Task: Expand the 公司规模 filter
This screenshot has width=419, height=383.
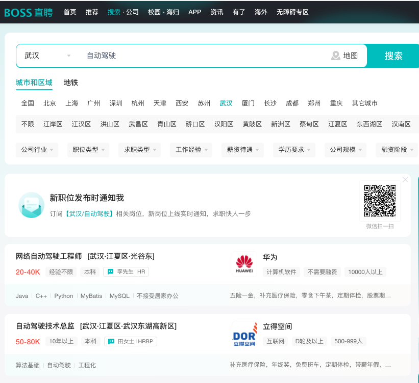Action: pos(346,150)
